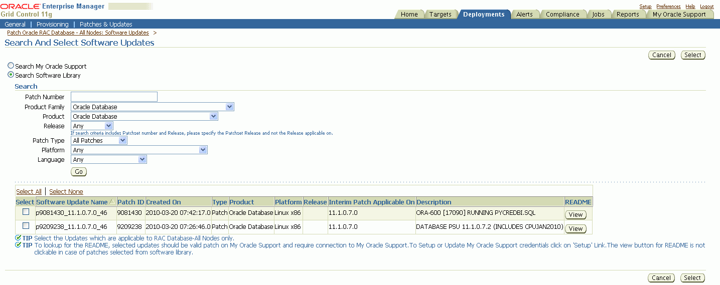Click the top Cancel button
720x285 pixels.
click(x=662, y=55)
